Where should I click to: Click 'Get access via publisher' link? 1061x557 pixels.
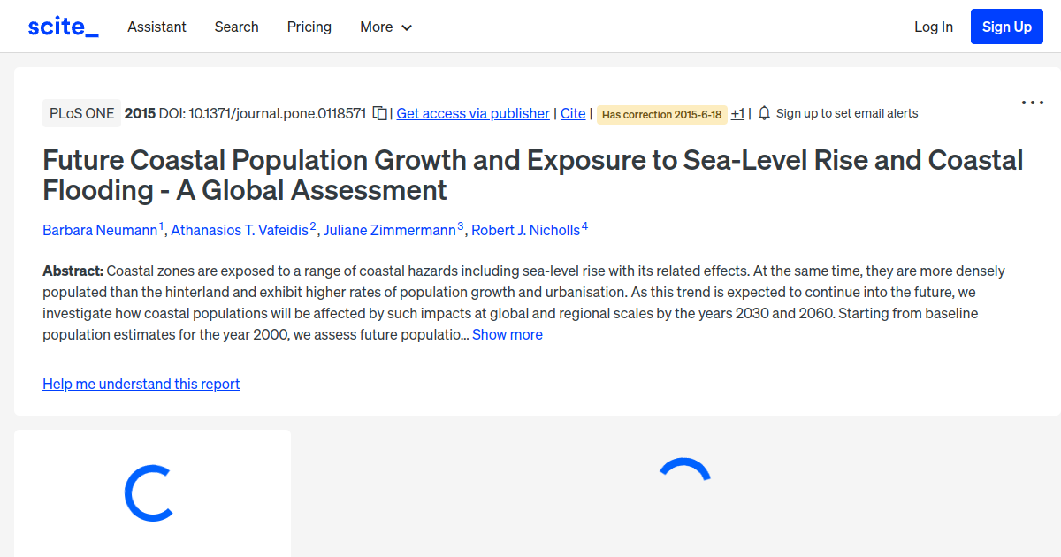tap(472, 113)
